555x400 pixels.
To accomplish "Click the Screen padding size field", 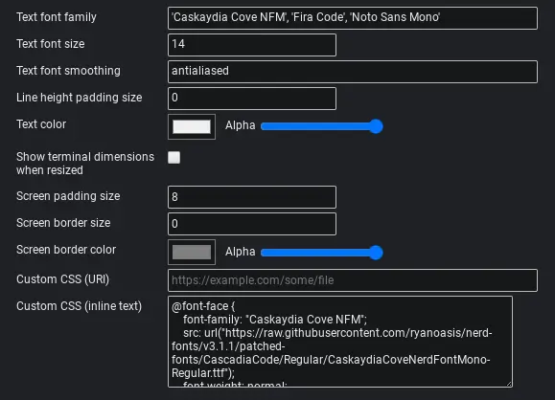I will (x=252, y=197).
